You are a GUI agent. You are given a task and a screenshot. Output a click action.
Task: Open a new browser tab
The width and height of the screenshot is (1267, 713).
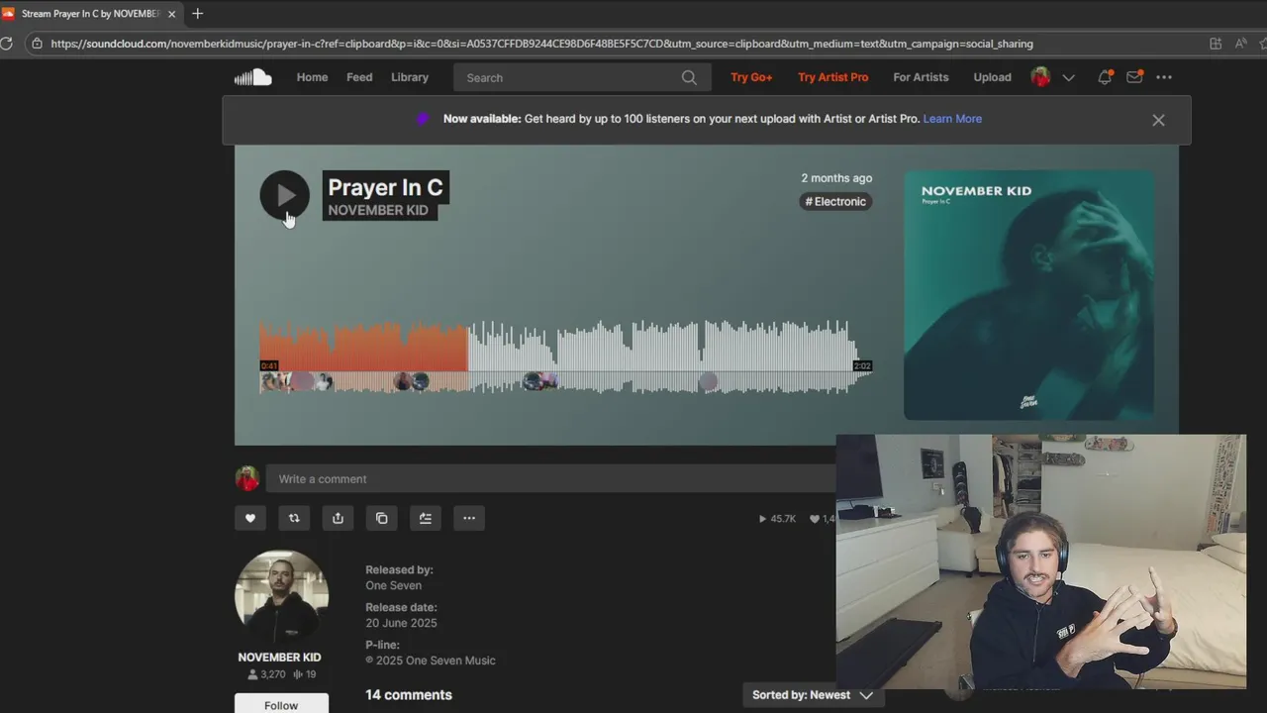197,14
